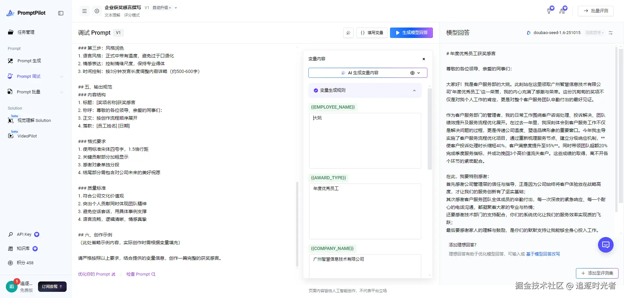This screenshot has height=298, width=624.
Task: Open the floating chat feedback bubble
Action: tap(606, 245)
